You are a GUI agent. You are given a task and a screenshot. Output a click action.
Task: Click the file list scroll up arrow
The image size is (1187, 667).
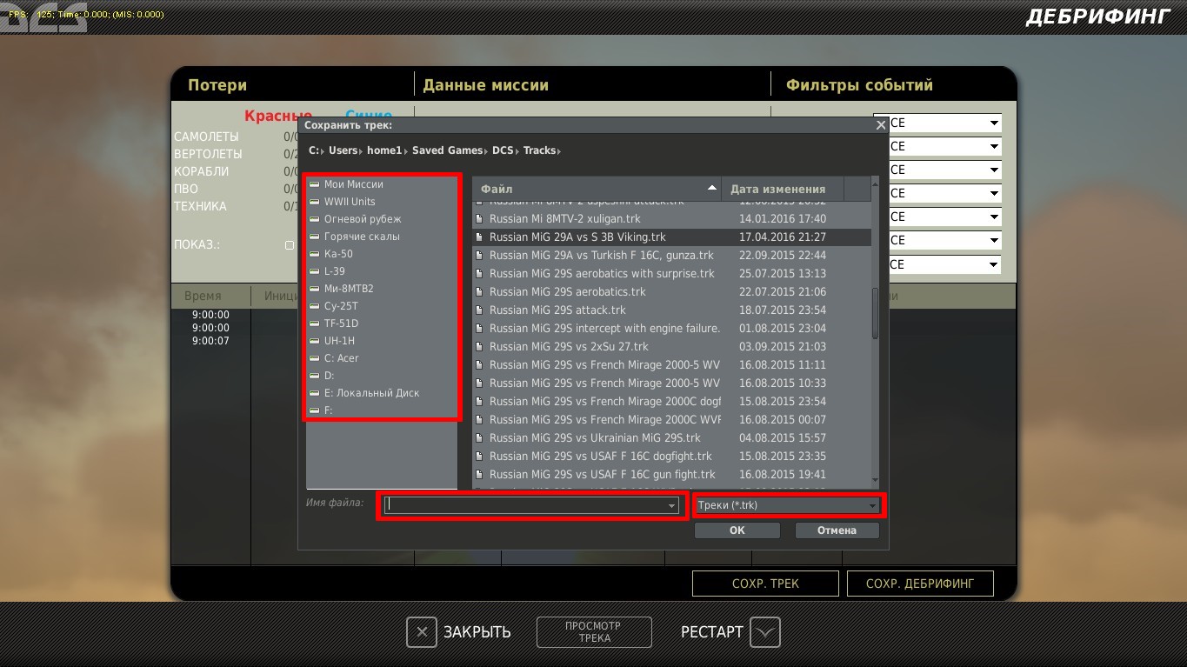coord(875,183)
